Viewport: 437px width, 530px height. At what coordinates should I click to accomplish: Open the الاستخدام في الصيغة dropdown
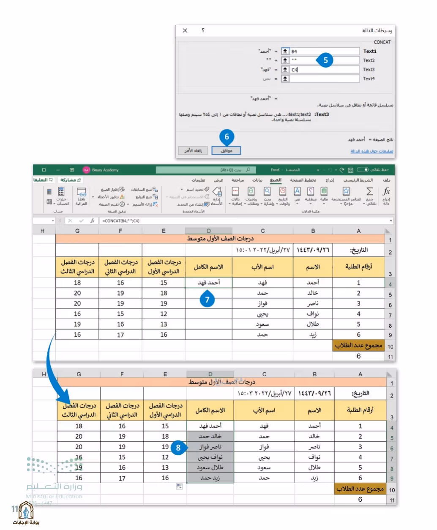click(187, 197)
